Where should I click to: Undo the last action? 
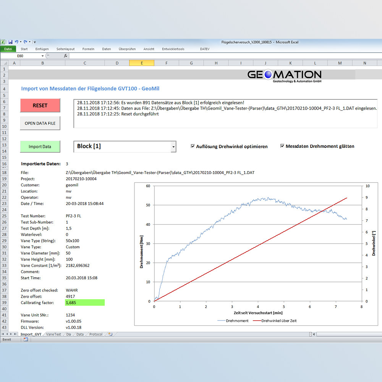click(16, 42)
